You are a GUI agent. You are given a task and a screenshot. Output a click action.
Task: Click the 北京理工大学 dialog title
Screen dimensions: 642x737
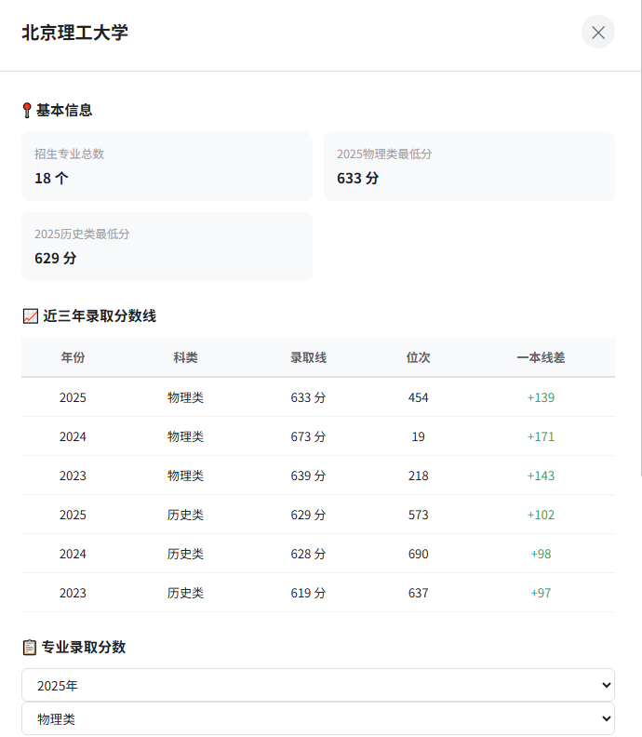74,33
